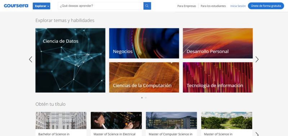Click the Únete de forma gratuita button
The width and height of the screenshot is (288, 136).
[x=266, y=6]
